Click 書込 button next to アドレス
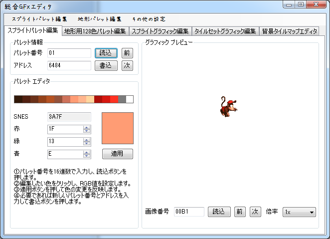This screenshot has height=239, width=330. (x=106, y=65)
